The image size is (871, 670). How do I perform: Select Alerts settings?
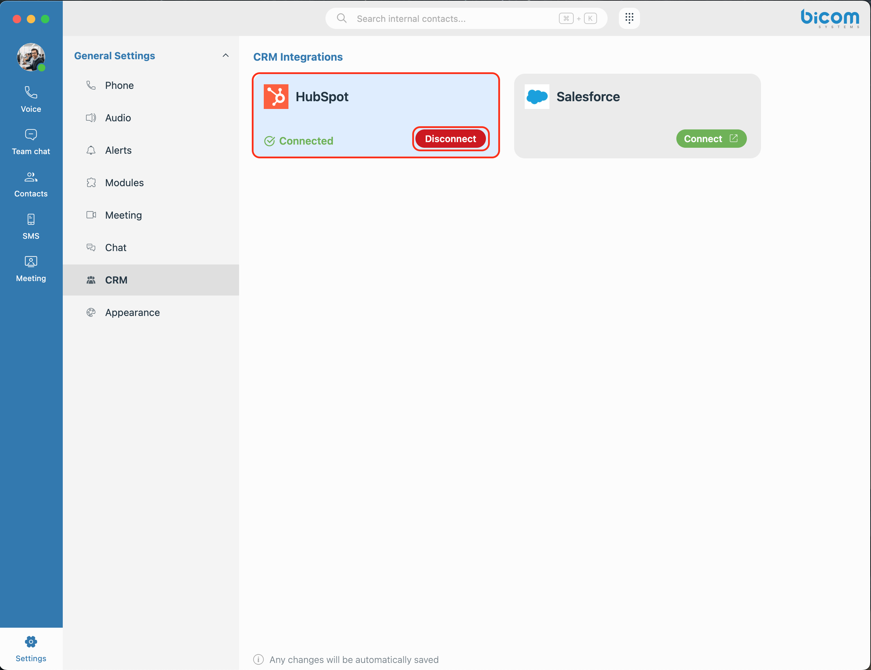(x=151, y=150)
